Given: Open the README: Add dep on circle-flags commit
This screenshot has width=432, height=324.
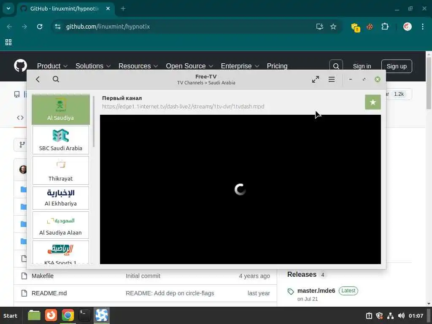Looking at the screenshot, I should (170, 293).
